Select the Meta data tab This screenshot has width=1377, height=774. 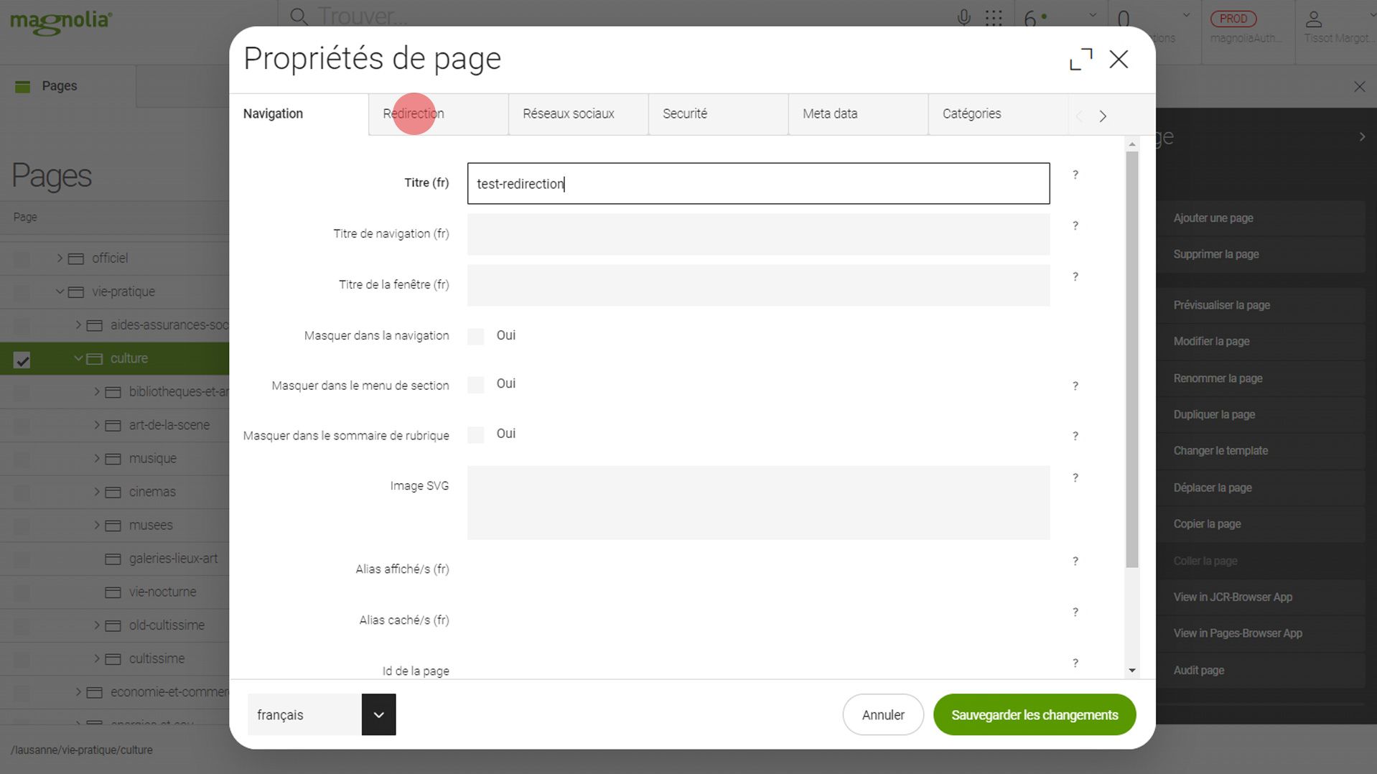(858, 113)
